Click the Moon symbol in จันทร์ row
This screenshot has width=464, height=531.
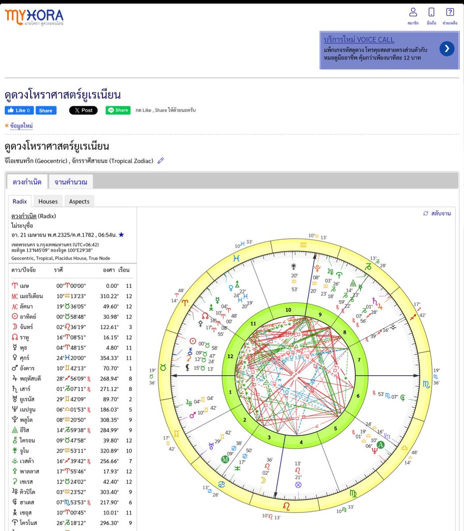(15, 327)
